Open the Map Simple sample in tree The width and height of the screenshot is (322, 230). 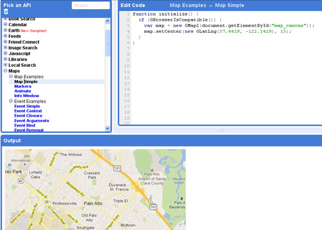coord(26,82)
